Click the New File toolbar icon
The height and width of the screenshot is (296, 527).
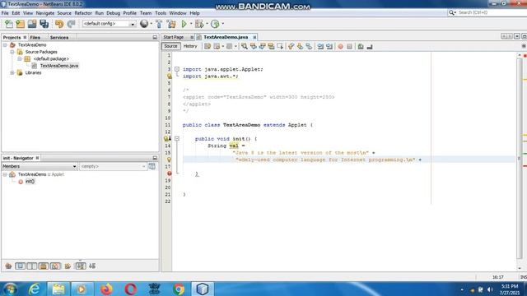click(9, 24)
